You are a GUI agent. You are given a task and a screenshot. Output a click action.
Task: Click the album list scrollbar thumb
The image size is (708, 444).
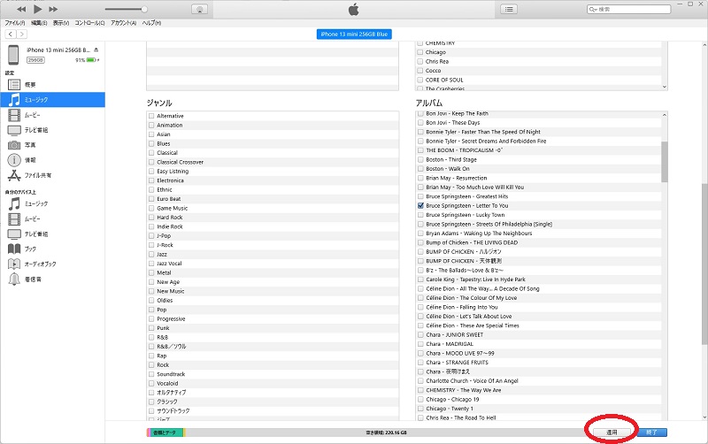tap(665, 162)
